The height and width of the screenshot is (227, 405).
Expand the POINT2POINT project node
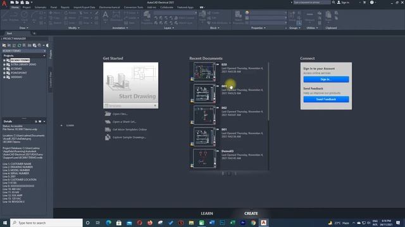click(x=4, y=73)
